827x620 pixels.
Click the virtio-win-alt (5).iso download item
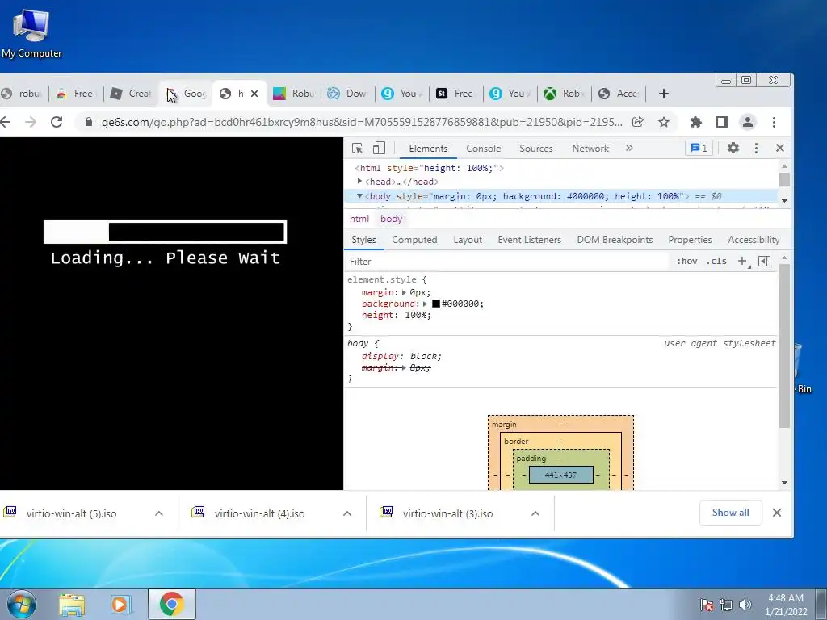(71, 513)
